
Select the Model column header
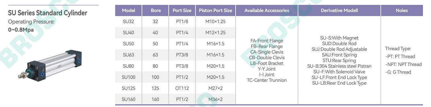128,11
